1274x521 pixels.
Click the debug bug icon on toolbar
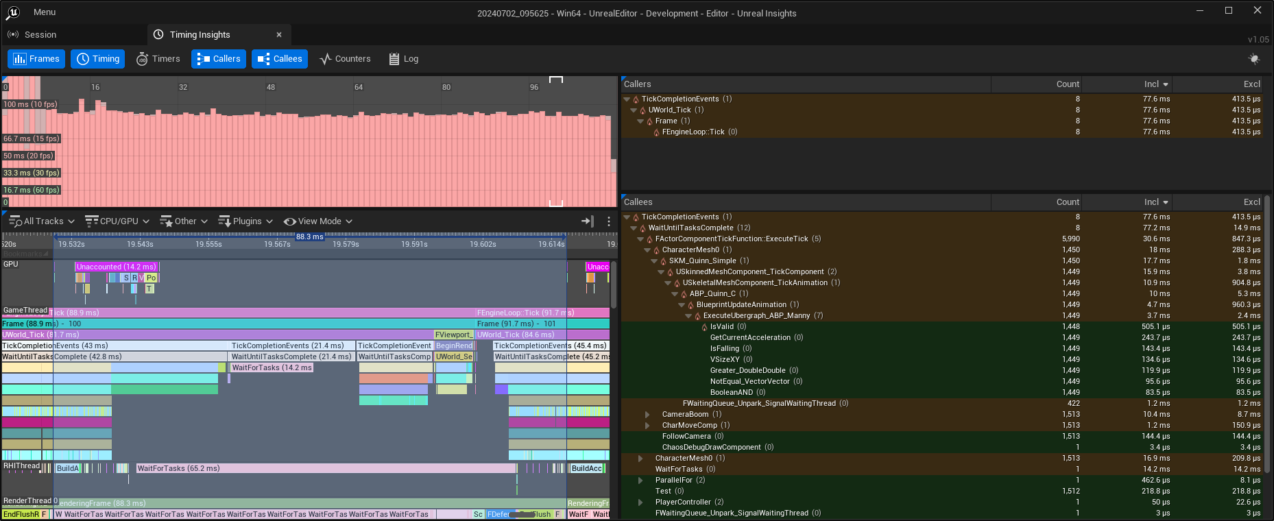pyautogui.click(x=1254, y=59)
